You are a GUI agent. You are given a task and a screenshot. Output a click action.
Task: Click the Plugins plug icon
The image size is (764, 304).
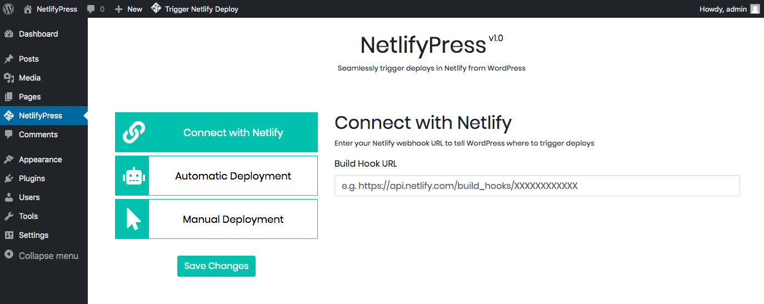(x=9, y=178)
